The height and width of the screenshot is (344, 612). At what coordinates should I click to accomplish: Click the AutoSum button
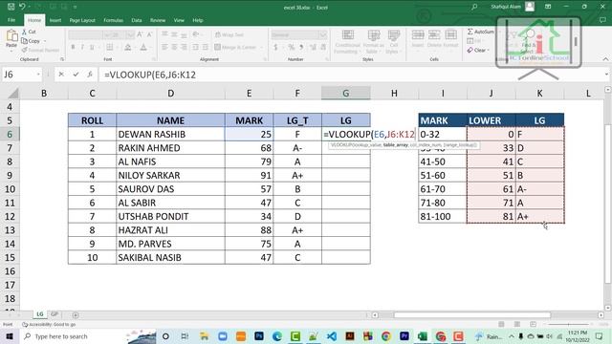pos(481,32)
